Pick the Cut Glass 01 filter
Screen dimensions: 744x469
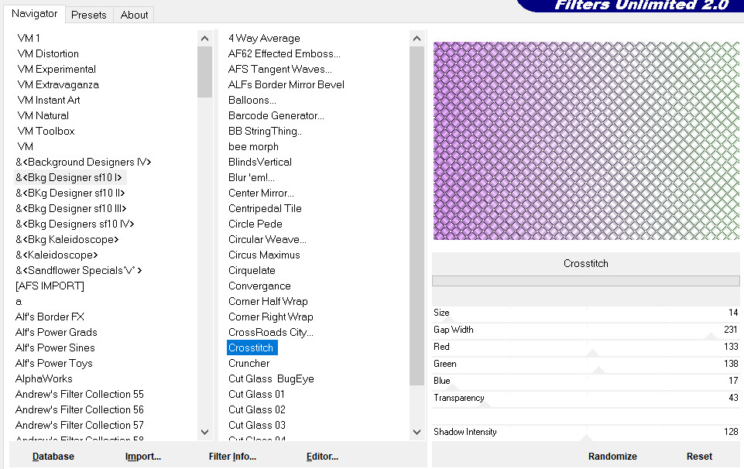click(x=257, y=394)
